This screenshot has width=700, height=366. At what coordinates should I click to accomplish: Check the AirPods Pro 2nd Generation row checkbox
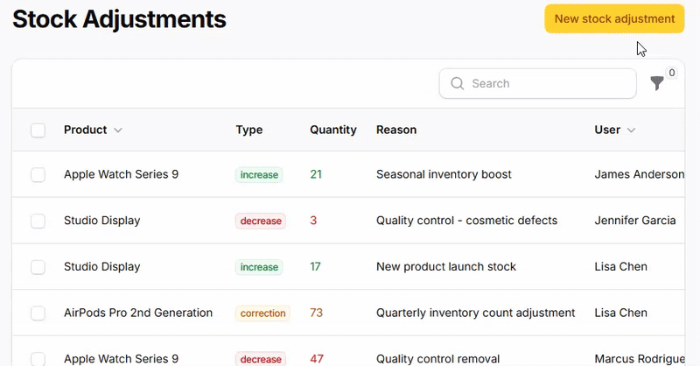(38, 313)
